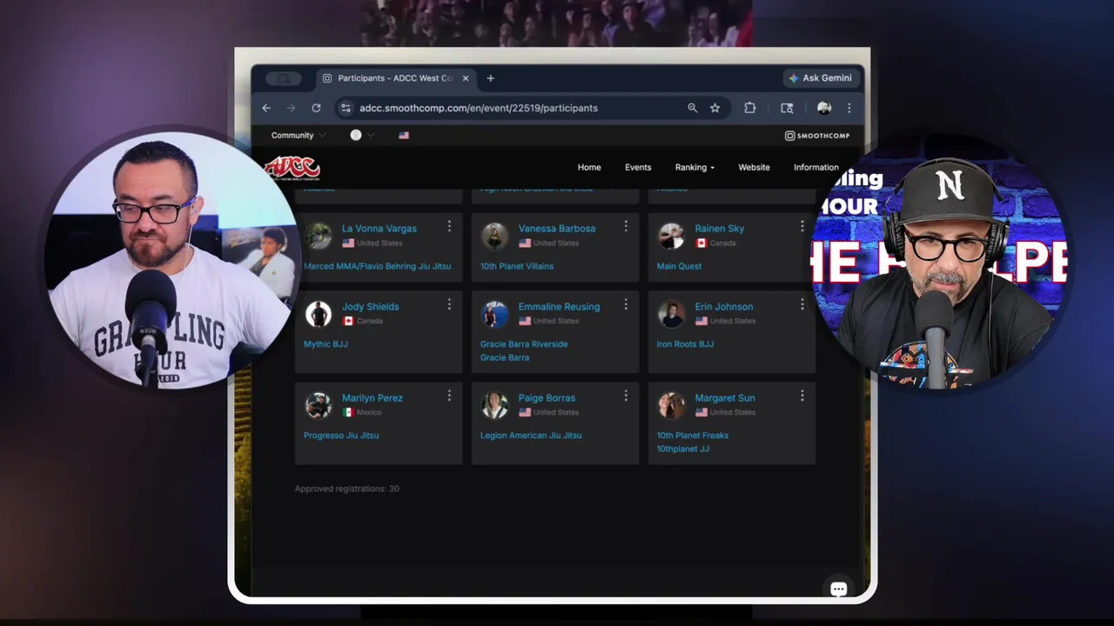Click the address bar URL
The height and width of the screenshot is (626, 1114).
479,108
